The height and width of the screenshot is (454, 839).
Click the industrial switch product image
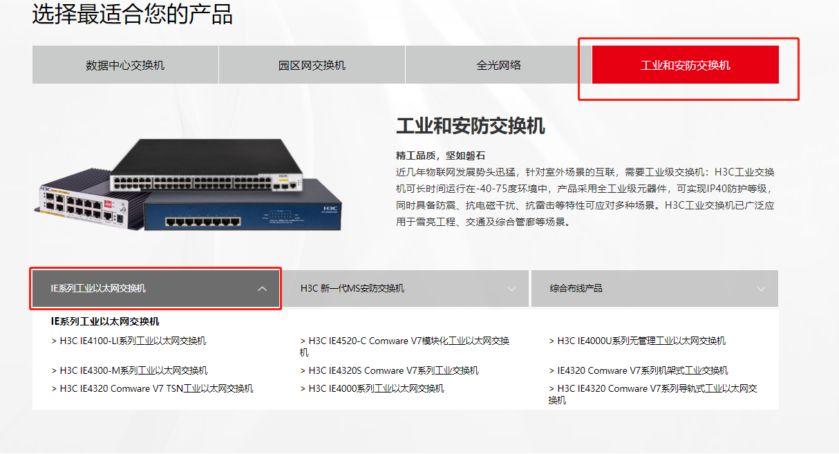coord(187,184)
